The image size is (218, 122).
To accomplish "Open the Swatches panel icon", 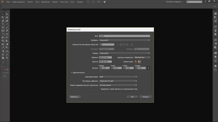I will point(215,27).
